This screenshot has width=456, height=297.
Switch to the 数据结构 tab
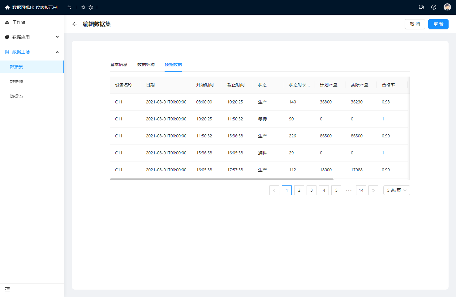click(146, 65)
